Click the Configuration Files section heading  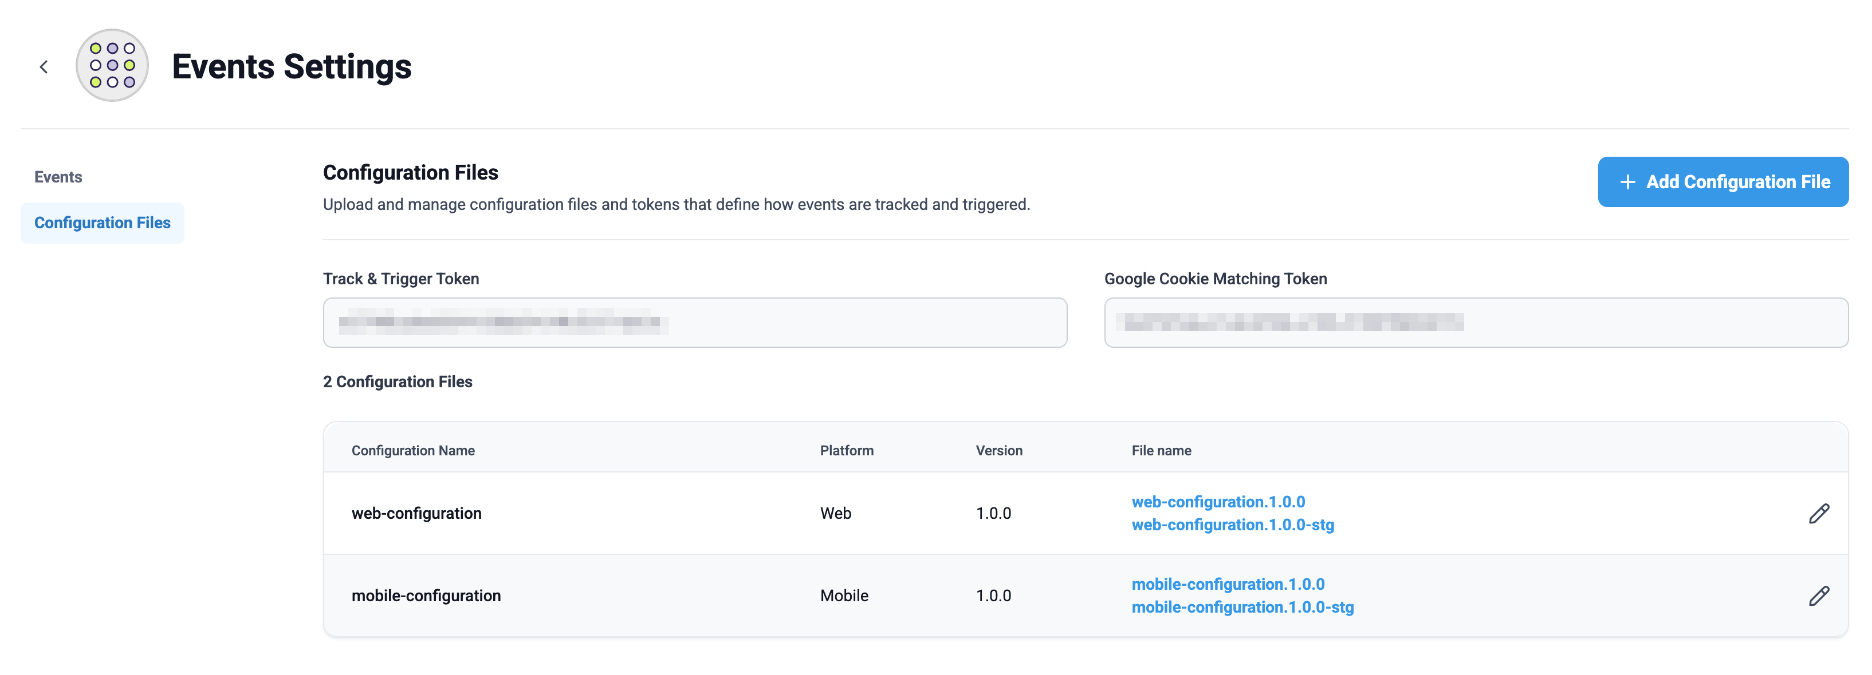[x=411, y=173]
